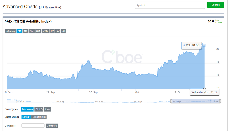Click the Compare button
The width and height of the screenshot is (228, 131).
(x=52, y=126)
